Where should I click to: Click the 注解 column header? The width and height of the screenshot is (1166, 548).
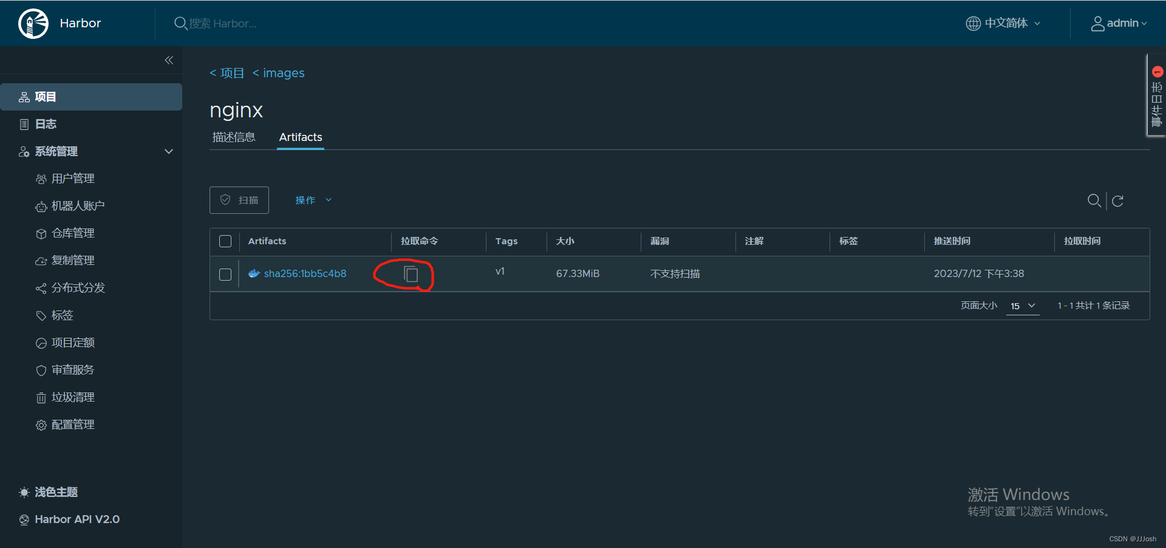[754, 241]
